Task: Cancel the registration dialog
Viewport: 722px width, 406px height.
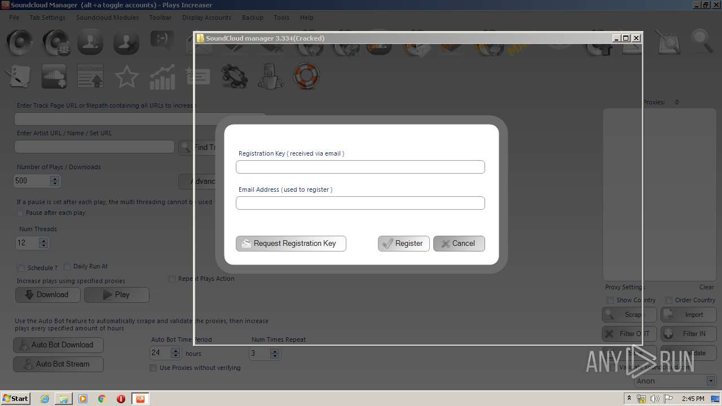Action: (x=459, y=244)
